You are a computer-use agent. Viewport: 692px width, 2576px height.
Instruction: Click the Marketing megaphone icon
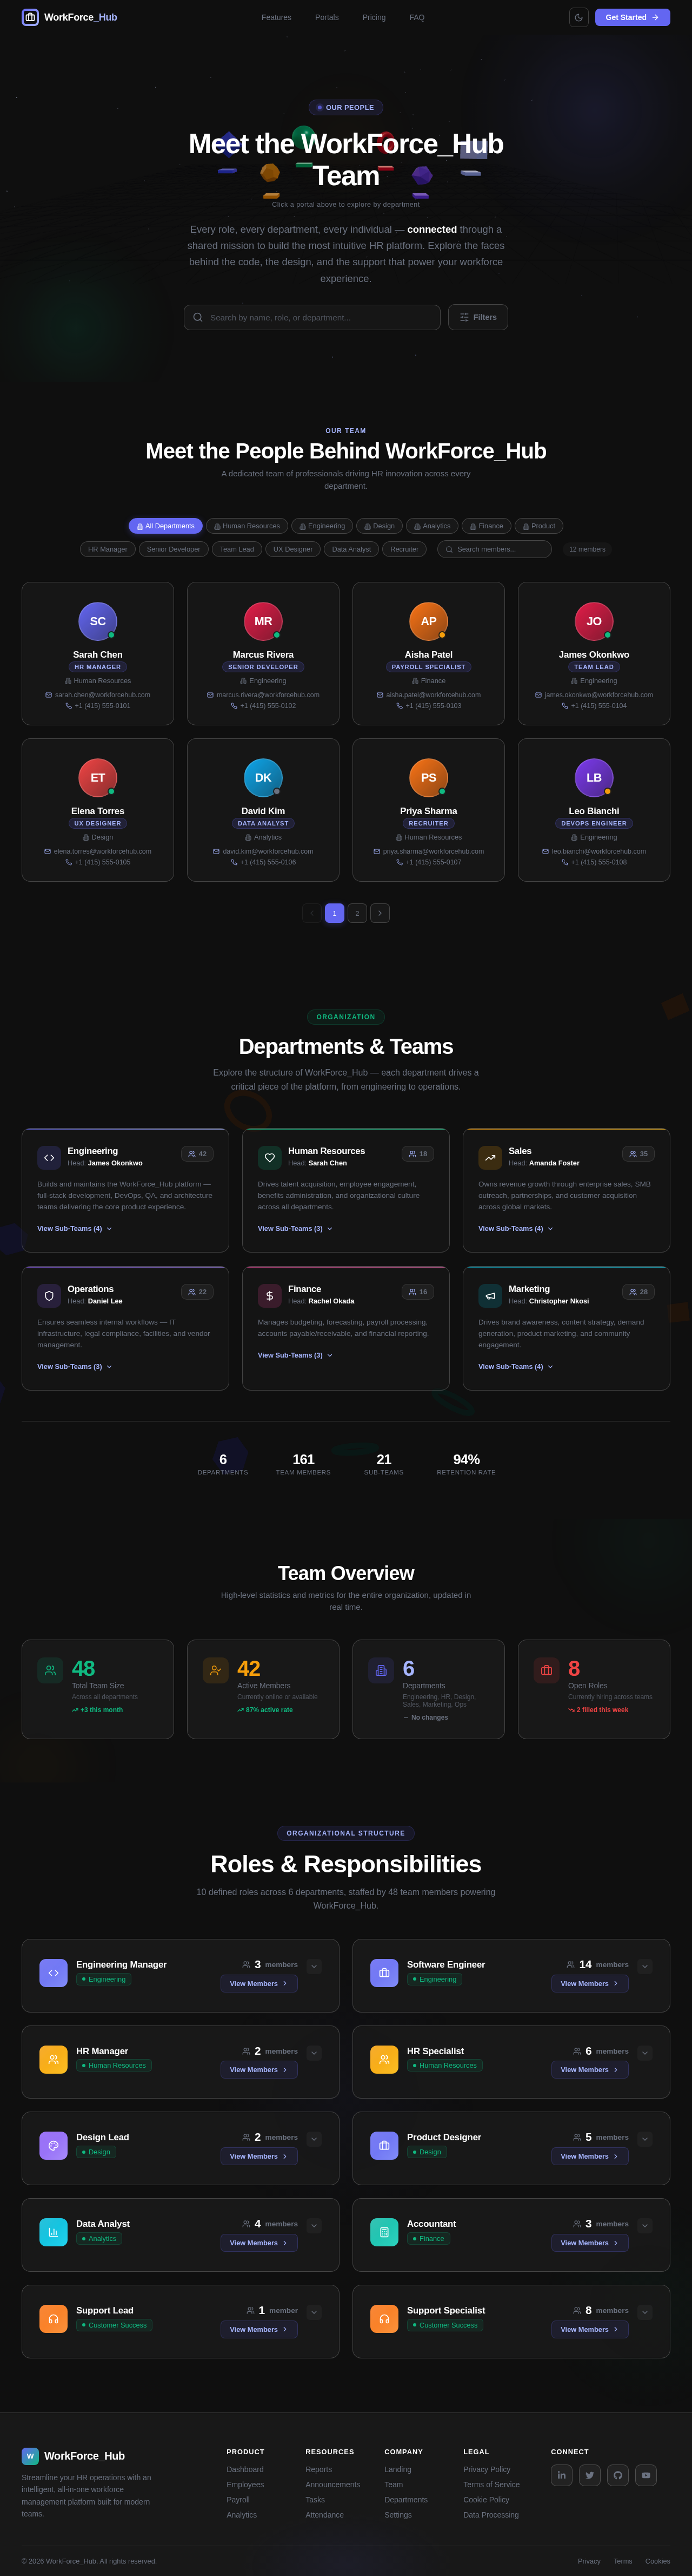click(x=490, y=1295)
